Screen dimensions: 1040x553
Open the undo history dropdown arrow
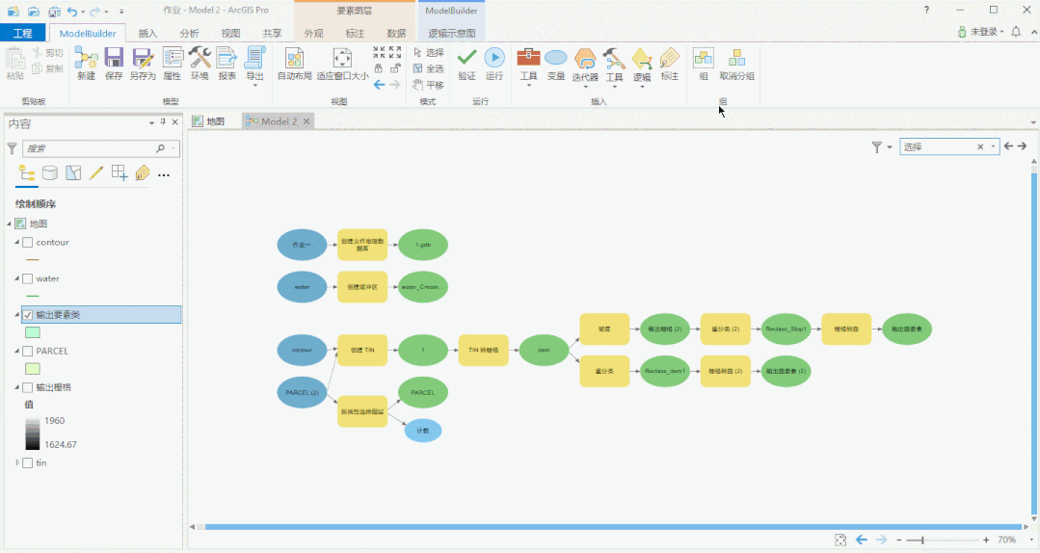click(83, 12)
